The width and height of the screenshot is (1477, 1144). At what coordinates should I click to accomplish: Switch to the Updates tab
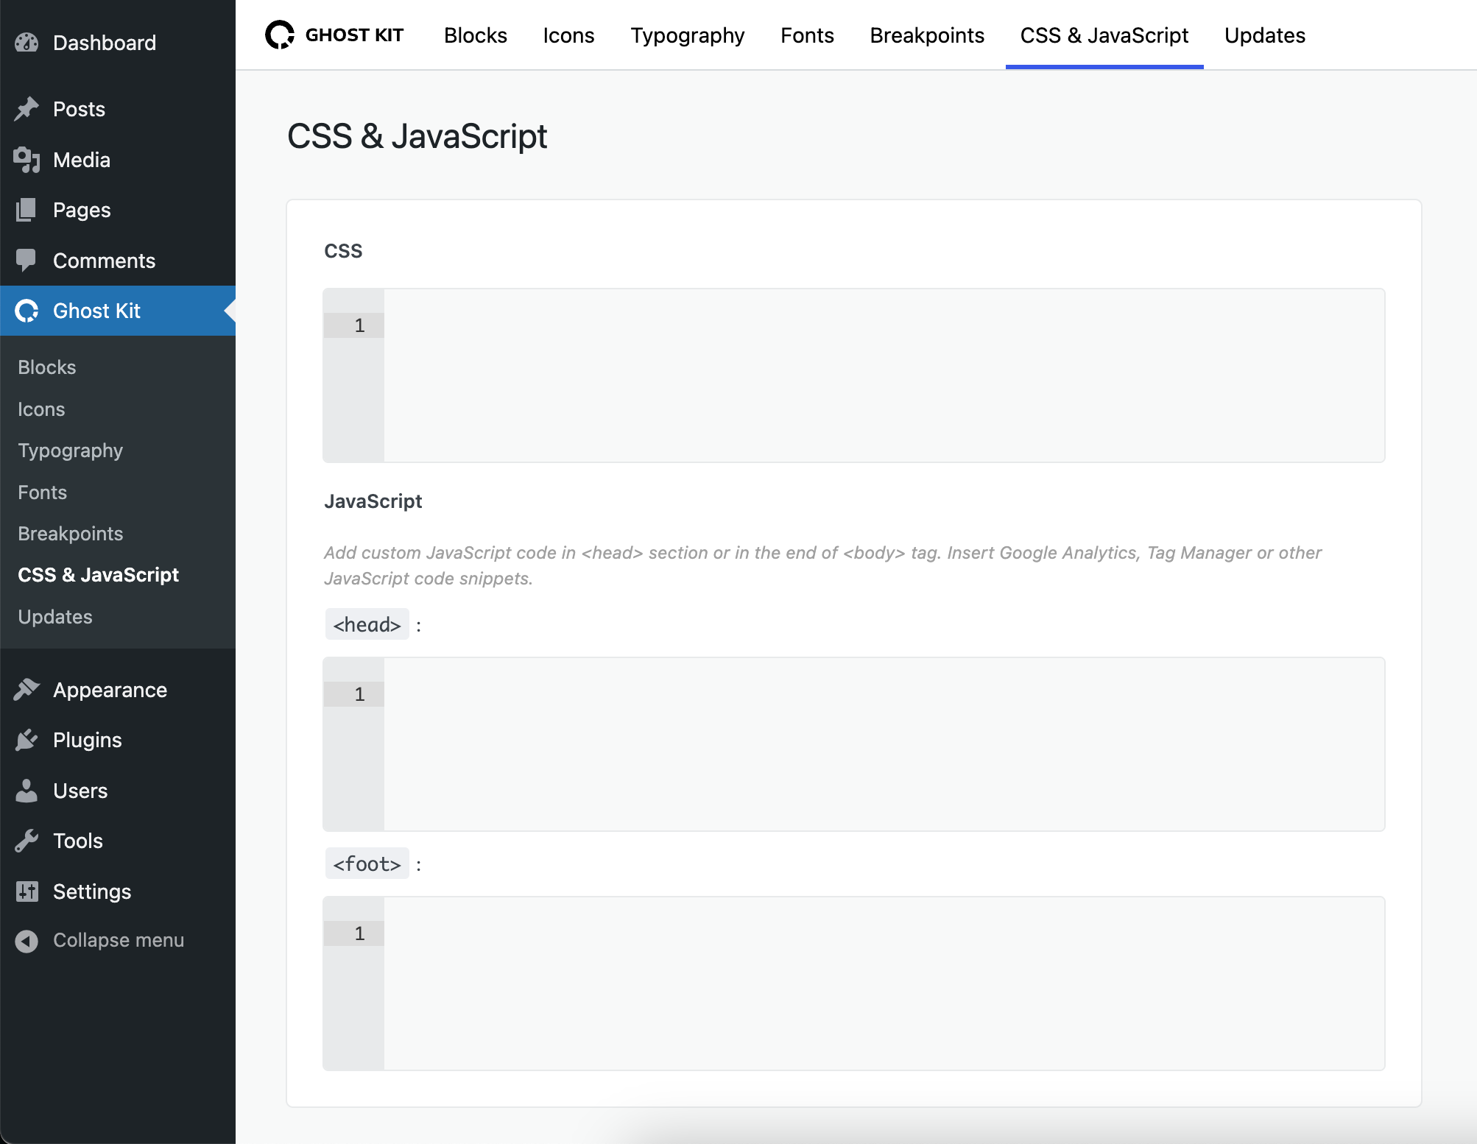[1264, 35]
